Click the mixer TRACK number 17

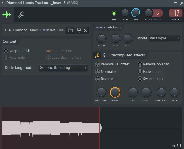176,13
